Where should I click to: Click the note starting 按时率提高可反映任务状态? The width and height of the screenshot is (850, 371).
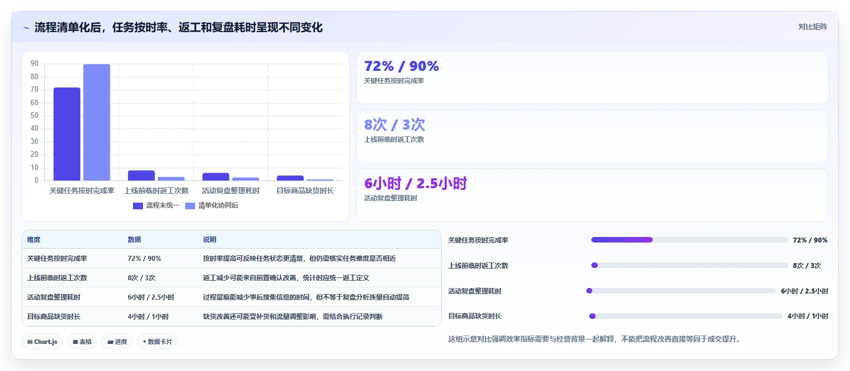[x=299, y=259]
